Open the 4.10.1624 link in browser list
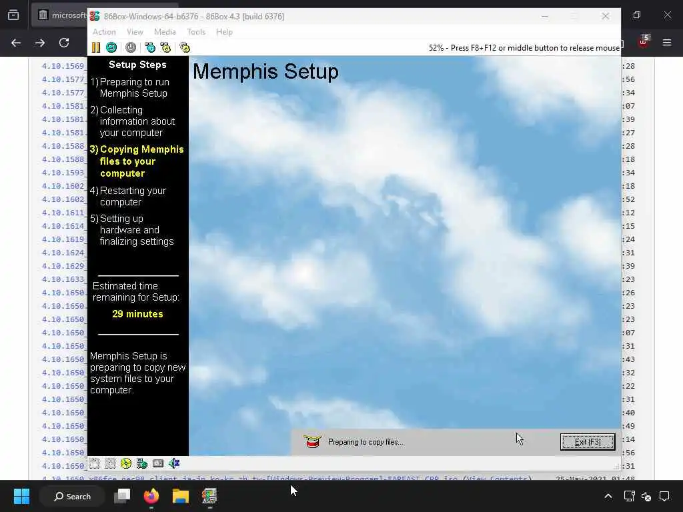Image resolution: width=683 pixels, height=512 pixels. pos(63,253)
